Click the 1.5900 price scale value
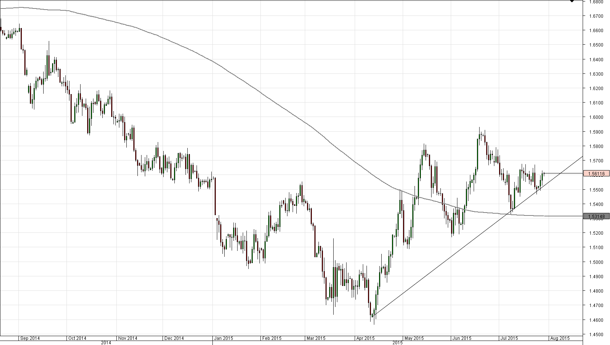The height and width of the screenshot is (345, 610). tap(597, 132)
